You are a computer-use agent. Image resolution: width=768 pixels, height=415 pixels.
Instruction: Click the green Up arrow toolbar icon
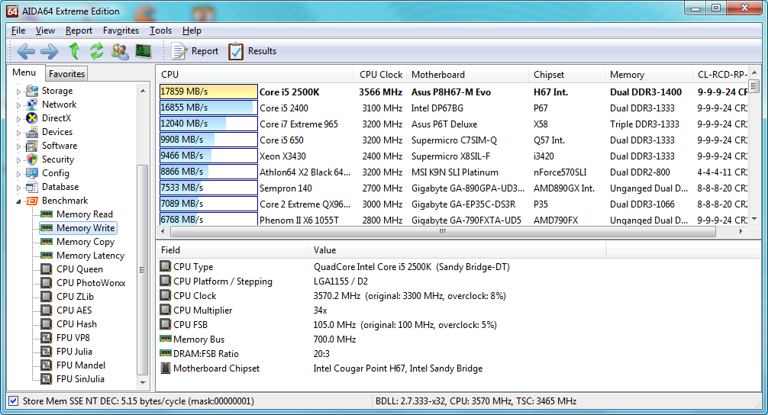pyautogui.click(x=75, y=51)
